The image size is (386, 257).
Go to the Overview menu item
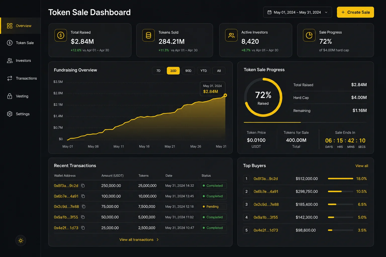pyautogui.click(x=21, y=26)
